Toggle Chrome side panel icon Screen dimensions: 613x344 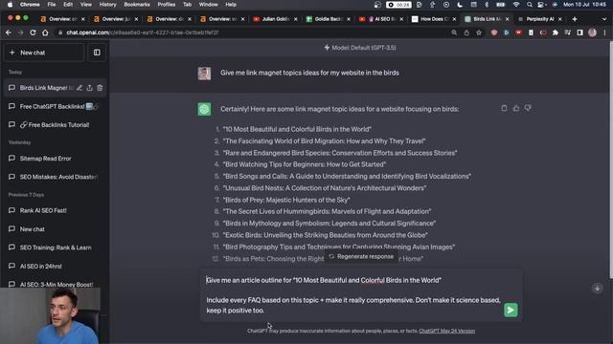point(579,32)
